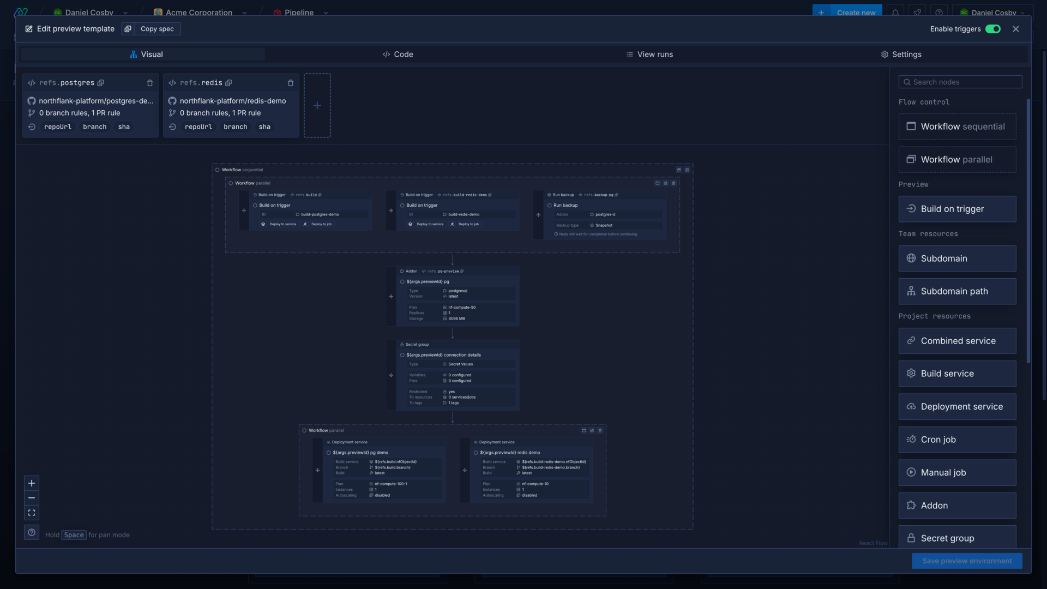Open the Settings tab

(x=901, y=55)
